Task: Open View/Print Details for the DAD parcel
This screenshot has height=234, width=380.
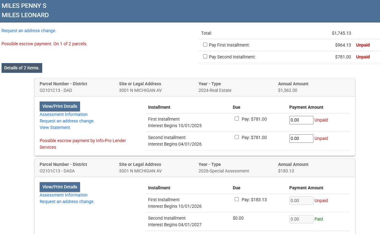Action: (x=60, y=106)
